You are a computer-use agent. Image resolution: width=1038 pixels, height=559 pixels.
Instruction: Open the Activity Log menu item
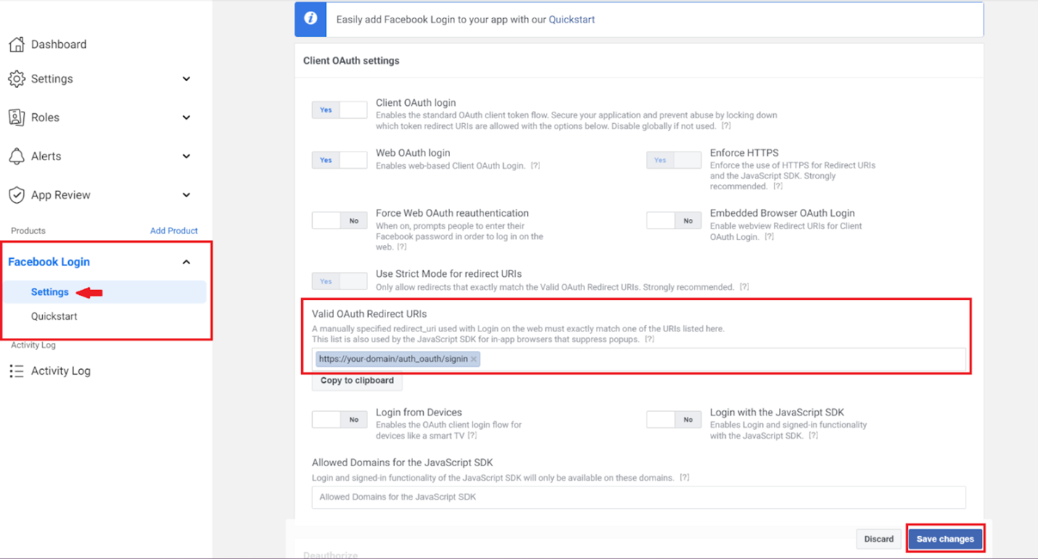click(61, 371)
